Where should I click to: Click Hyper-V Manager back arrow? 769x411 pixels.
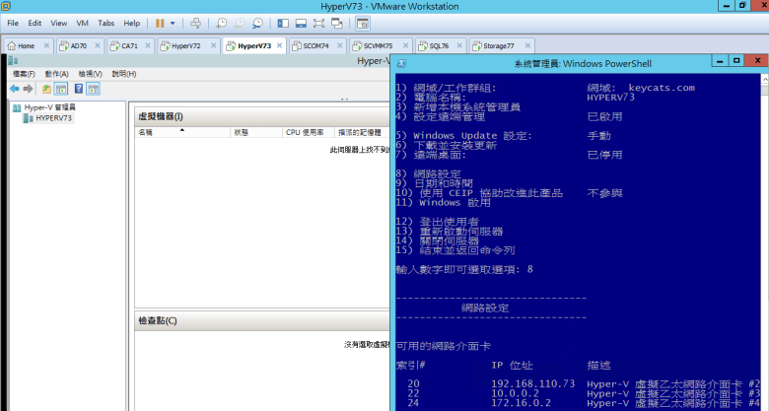pos(14,89)
